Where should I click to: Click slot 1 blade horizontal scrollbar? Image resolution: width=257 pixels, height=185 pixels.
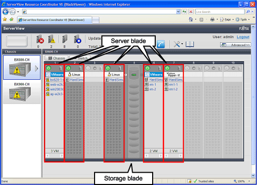click(54, 156)
